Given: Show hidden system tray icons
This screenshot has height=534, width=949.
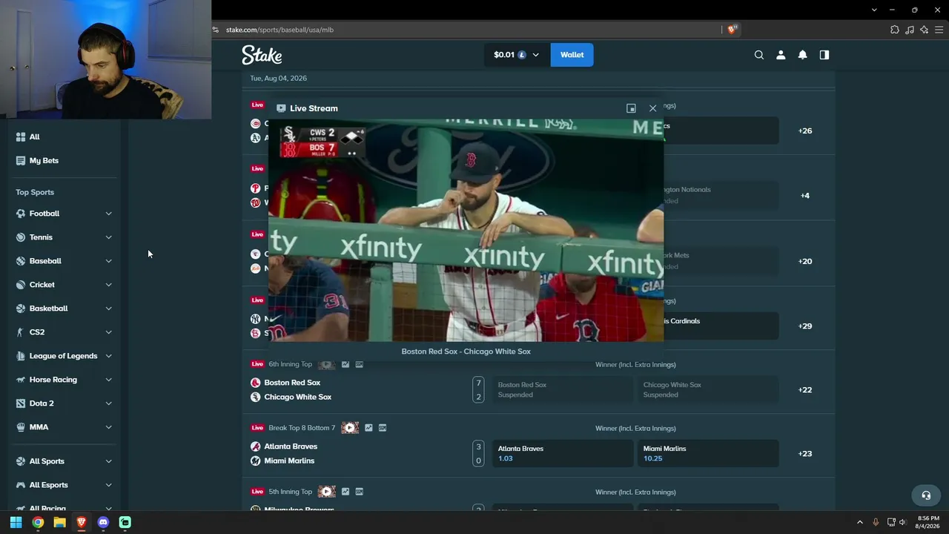Looking at the screenshot, I should (x=860, y=522).
